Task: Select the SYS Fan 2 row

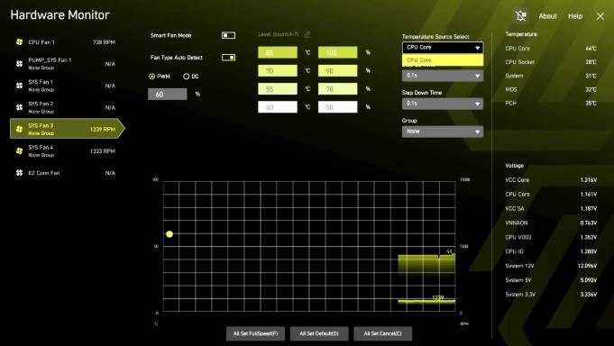Action: (x=66, y=107)
